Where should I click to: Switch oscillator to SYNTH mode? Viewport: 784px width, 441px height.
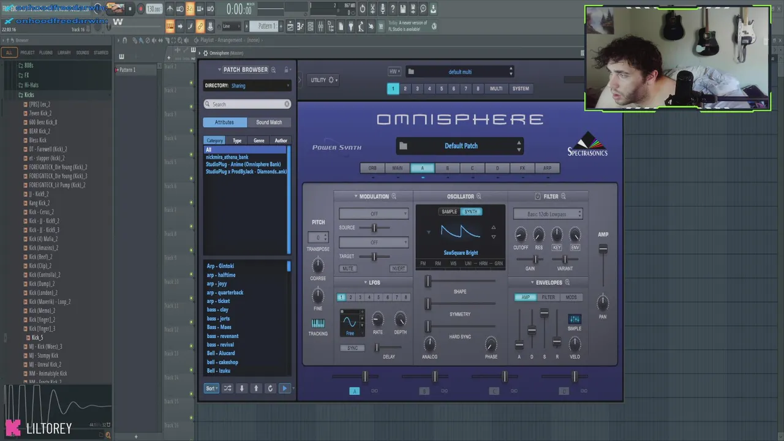pyautogui.click(x=470, y=212)
